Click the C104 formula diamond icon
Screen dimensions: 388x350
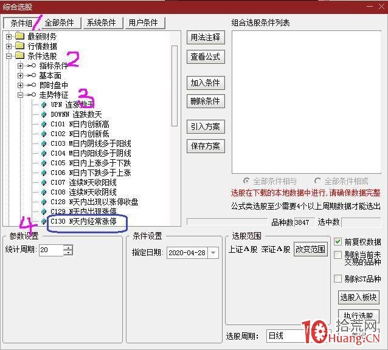coord(44,153)
